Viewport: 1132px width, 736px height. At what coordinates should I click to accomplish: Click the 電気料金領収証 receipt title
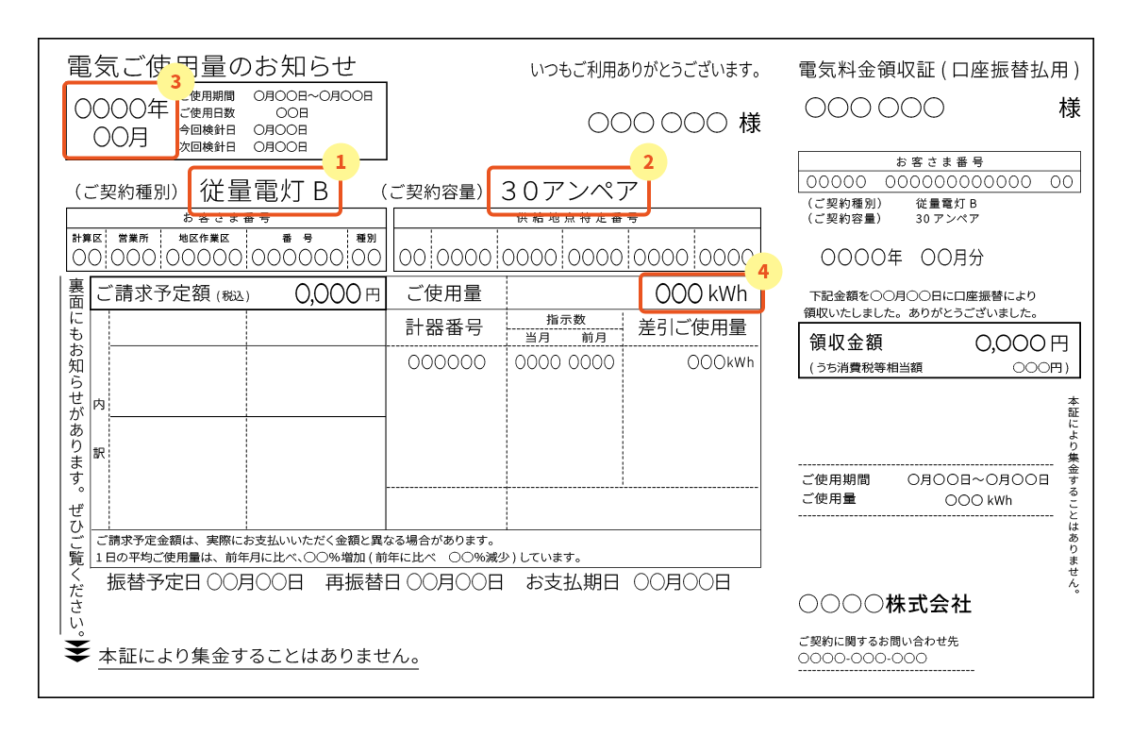[939, 69]
